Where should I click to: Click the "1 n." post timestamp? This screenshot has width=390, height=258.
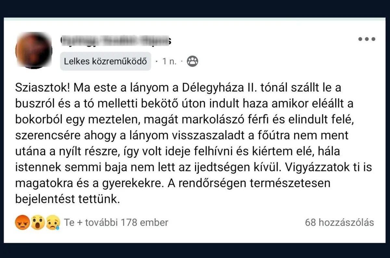coord(169,61)
